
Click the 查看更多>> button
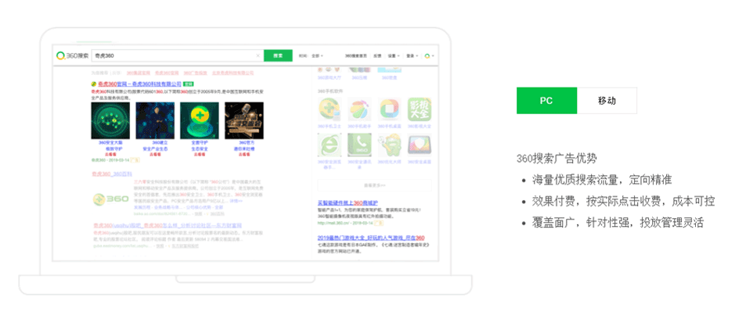click(x=374, y=185)
